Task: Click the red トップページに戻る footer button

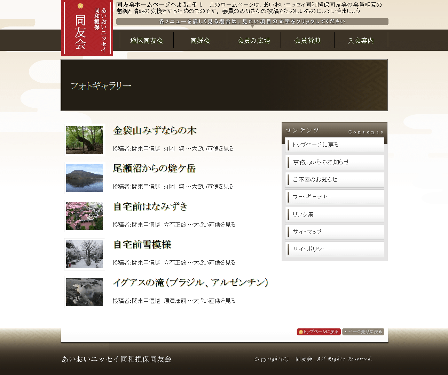Action: (x=319, y=332)
